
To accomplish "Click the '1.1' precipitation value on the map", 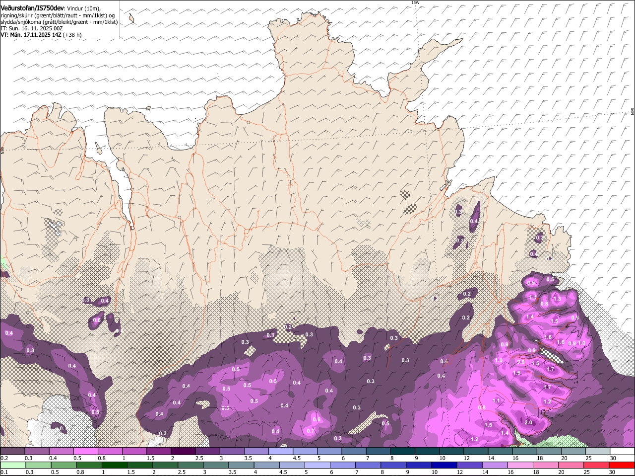I will [496, 400].
